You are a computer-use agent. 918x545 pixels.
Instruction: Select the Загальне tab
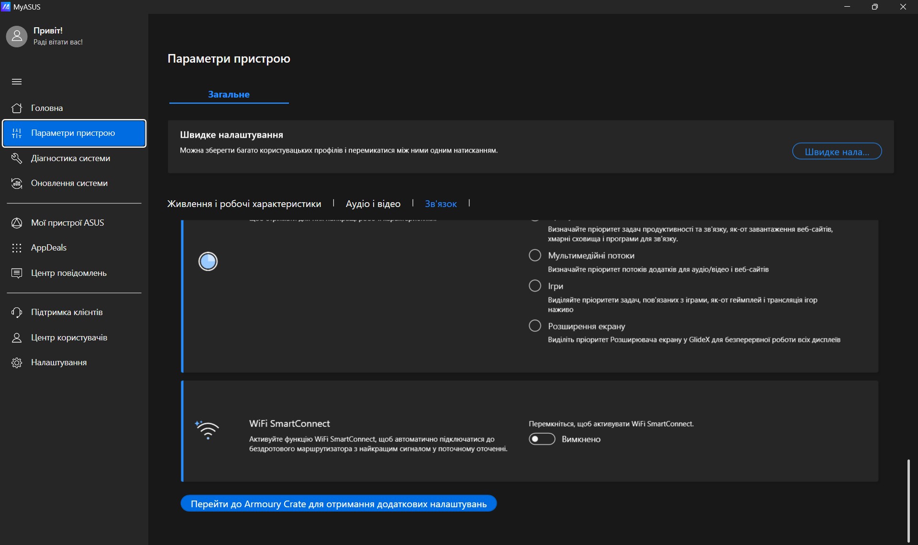tap(229, 94)
